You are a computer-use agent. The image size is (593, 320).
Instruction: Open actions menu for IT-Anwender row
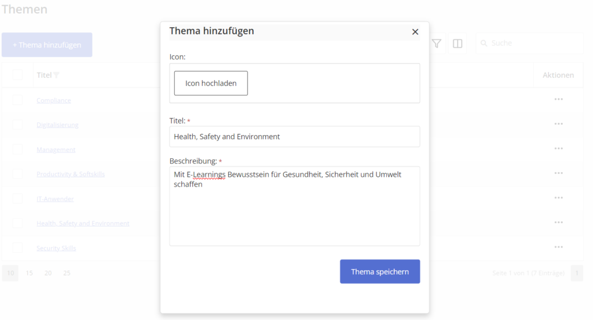tap(559, 198)
